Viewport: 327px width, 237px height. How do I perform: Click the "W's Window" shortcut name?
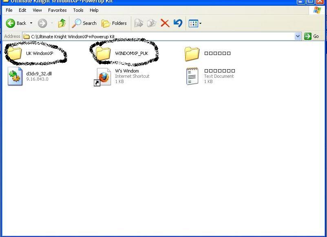pyautogui.click(x=127, y=71)
